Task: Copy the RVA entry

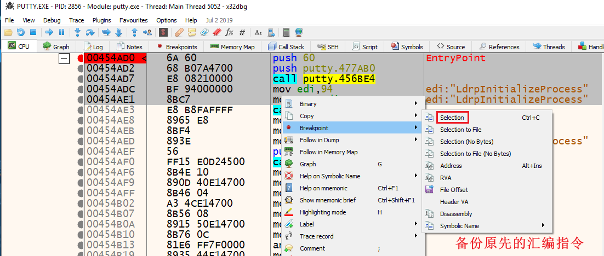Action: tap(487, 178)
